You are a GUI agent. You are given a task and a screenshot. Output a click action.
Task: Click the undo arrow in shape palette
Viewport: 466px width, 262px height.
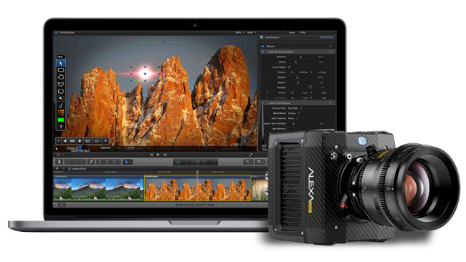pyautogui.click(x=61, y=98)
